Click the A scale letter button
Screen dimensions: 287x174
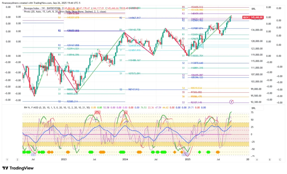click(257, 159)
